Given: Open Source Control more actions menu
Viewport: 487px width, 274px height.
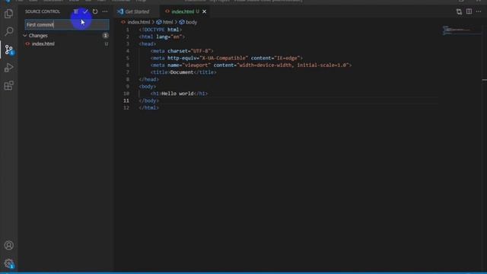Looking at the screenshot, I should point(105,11).
